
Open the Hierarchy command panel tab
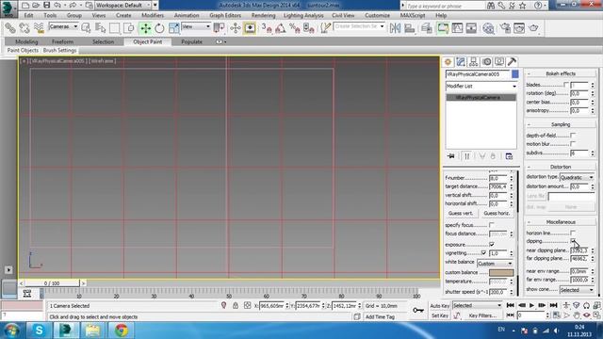473,62
